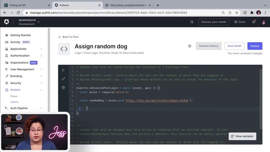
Task: Open the Chrome extensions puzzle icon
Action: click(x=252, y=13)
